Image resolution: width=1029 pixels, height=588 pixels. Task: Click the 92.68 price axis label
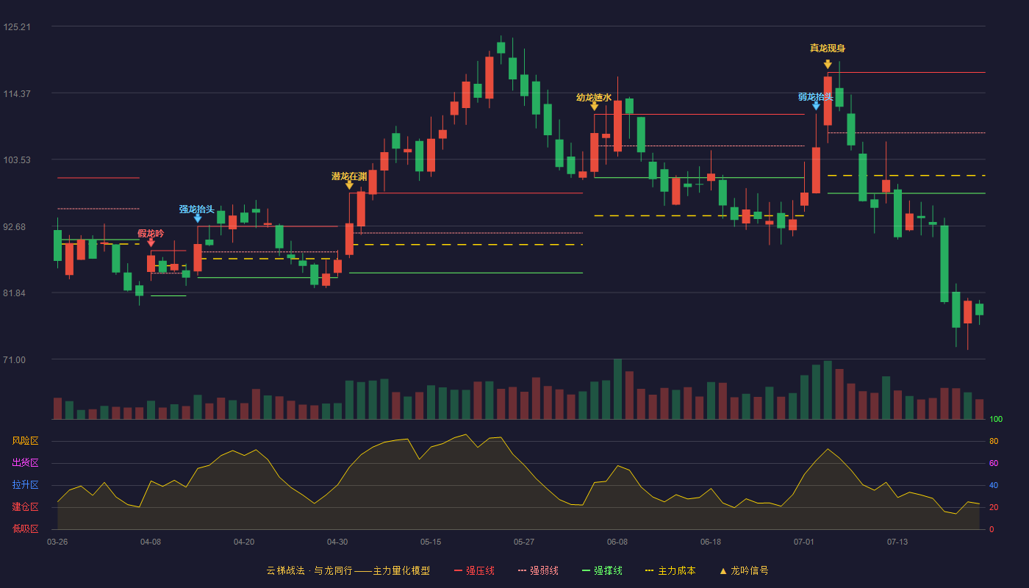point(15,226)
